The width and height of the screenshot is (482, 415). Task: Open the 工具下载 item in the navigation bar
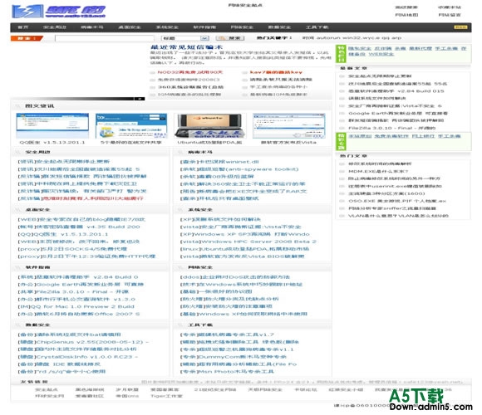pos(317,27)
